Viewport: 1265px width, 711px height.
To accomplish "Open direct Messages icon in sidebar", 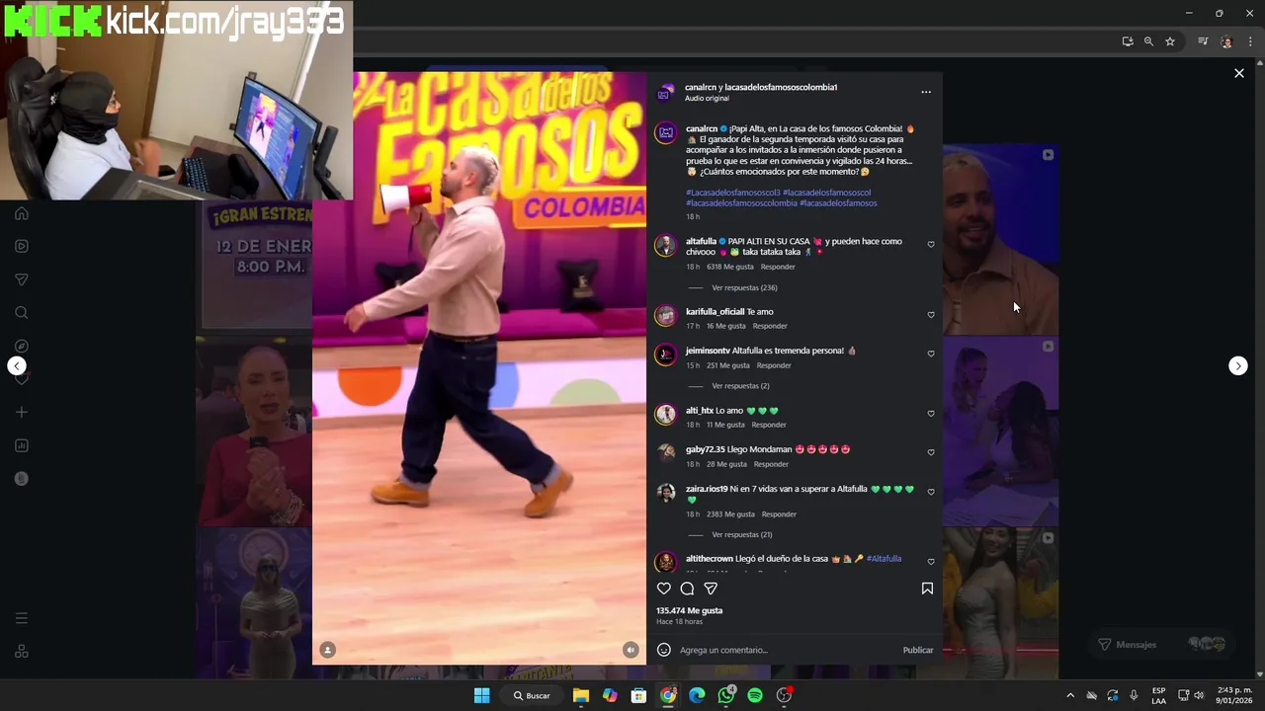I will point(22,279).
